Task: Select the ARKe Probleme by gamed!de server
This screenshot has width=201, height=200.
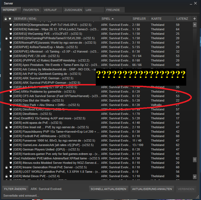Action: [98, 92]
